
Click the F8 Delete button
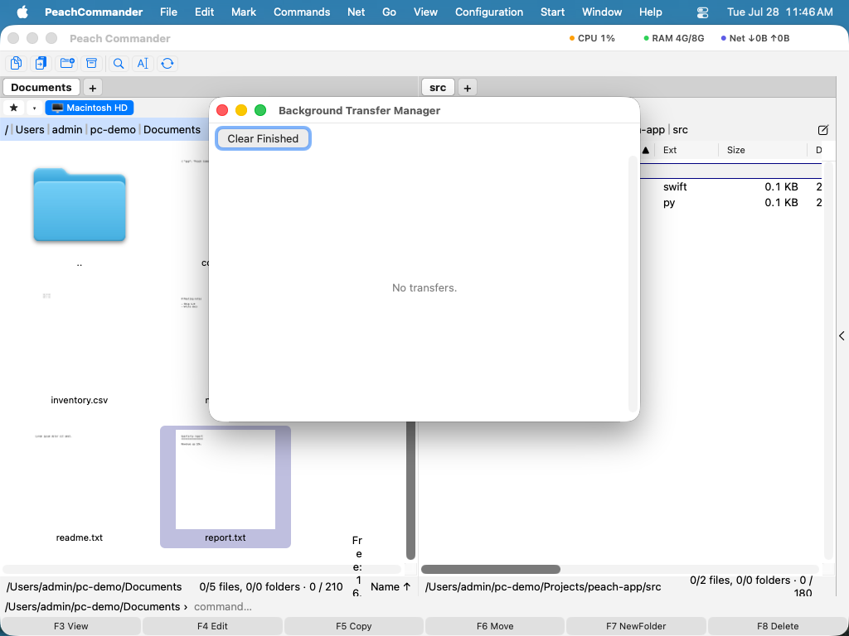[778, 626]
